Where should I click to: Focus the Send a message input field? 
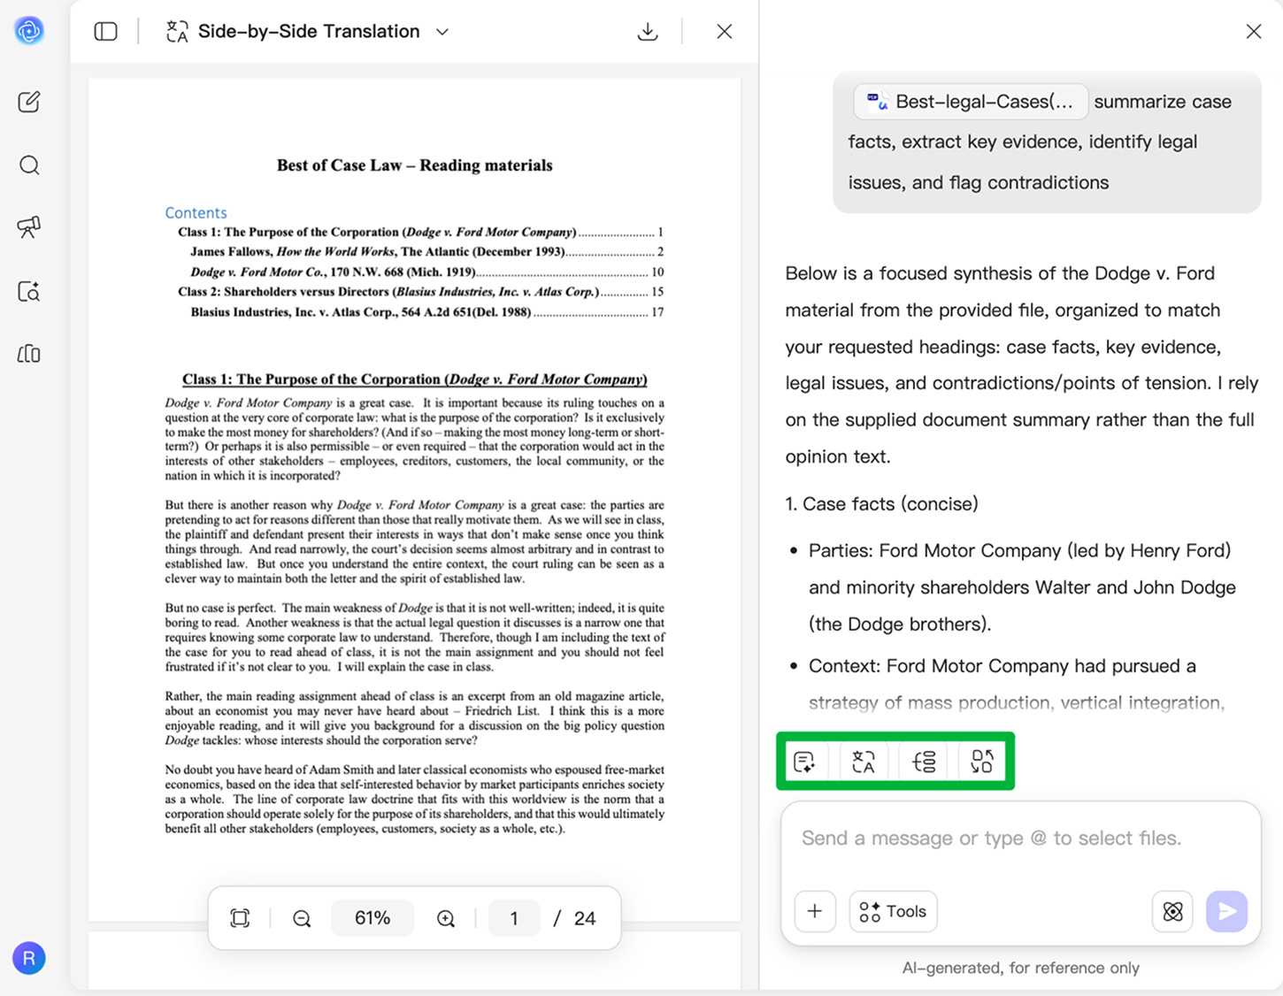[x=1020, y=839]
